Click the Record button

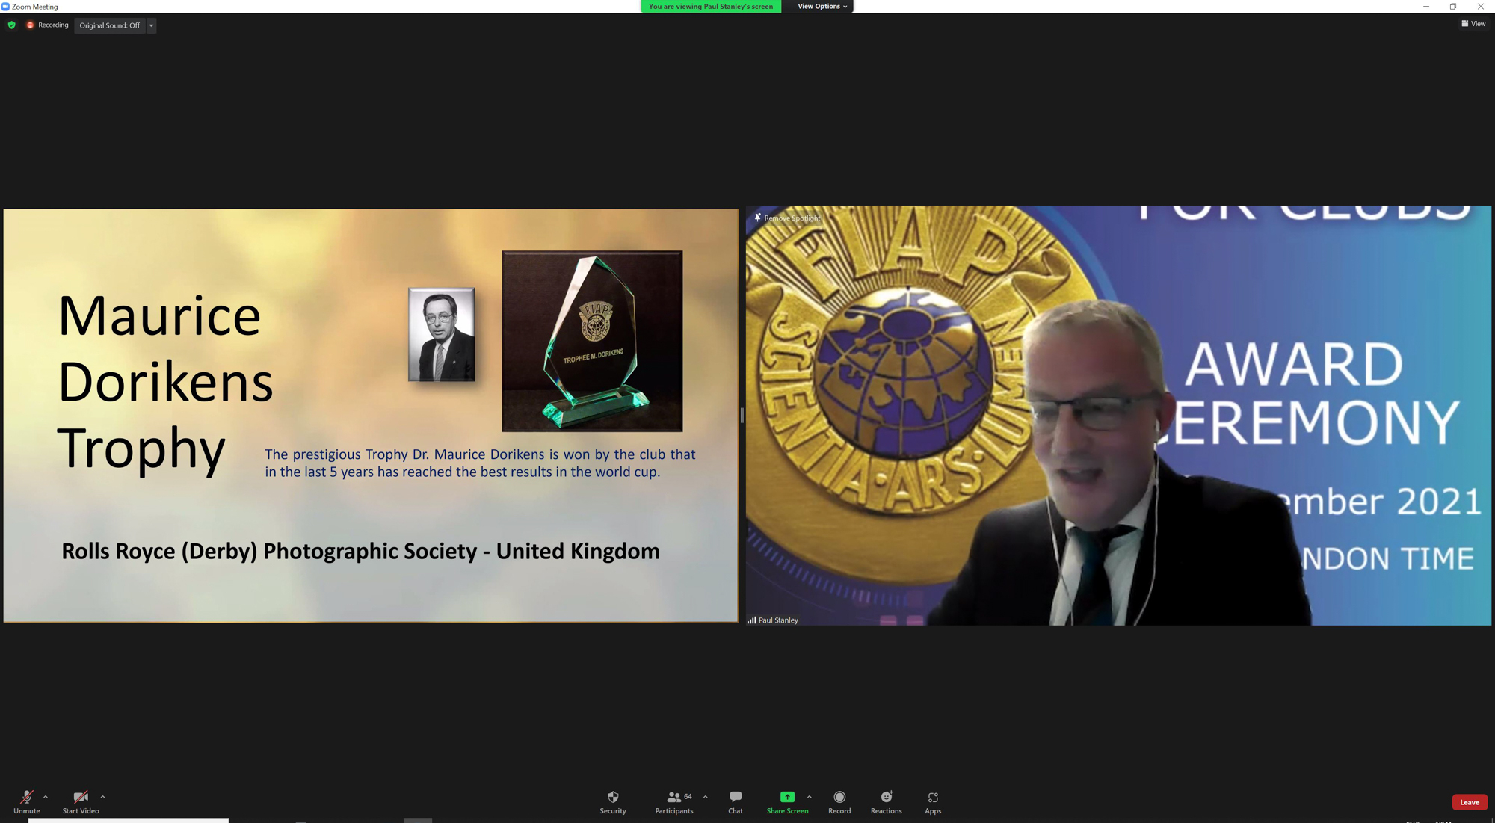click(x=839, y=802)
